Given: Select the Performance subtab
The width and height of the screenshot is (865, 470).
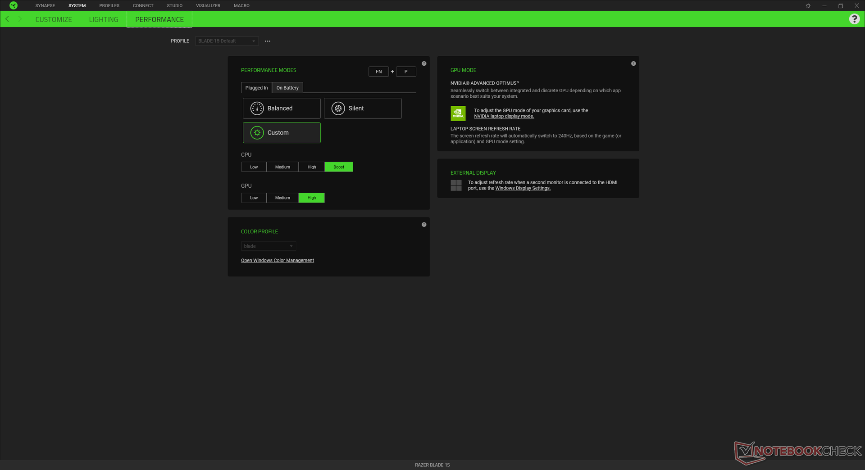Looking at the screenshot, I should (x=159, y=19).
